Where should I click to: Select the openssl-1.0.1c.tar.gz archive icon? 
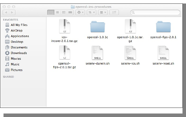[x=130, y=26]
